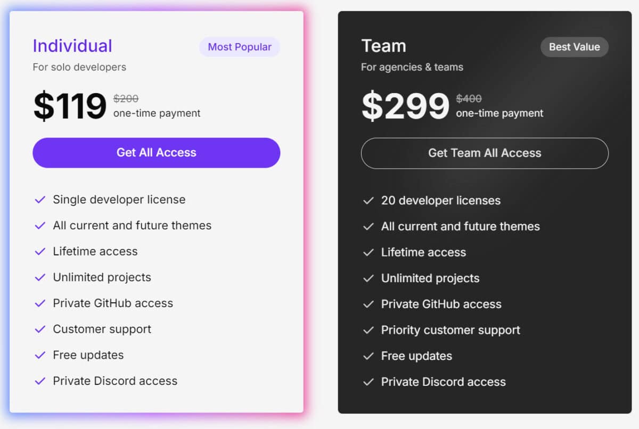Click Team plan's Private GitHub access checkmark
This screenshot has height=429, width=639.
point(368,304)
